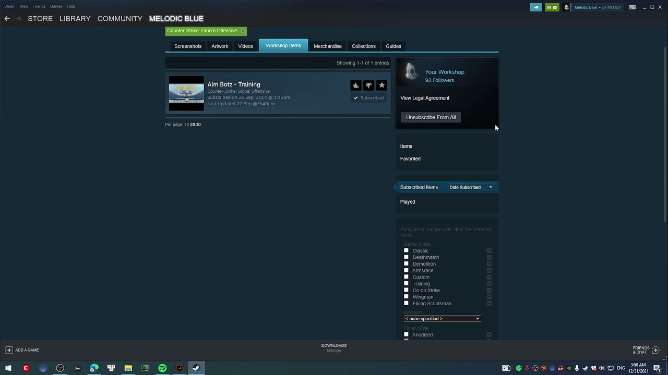The height and width of the screenshot is (375, 668).
Task: Click the volume icon in system tray
Action: 602,368
